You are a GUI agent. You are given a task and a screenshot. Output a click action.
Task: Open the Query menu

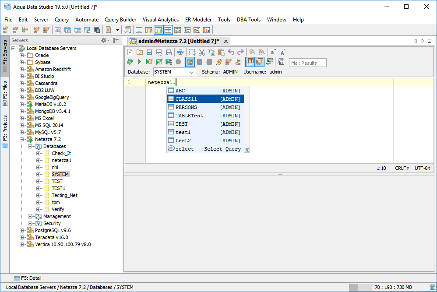pyautogui.click(x=62, y=20)
